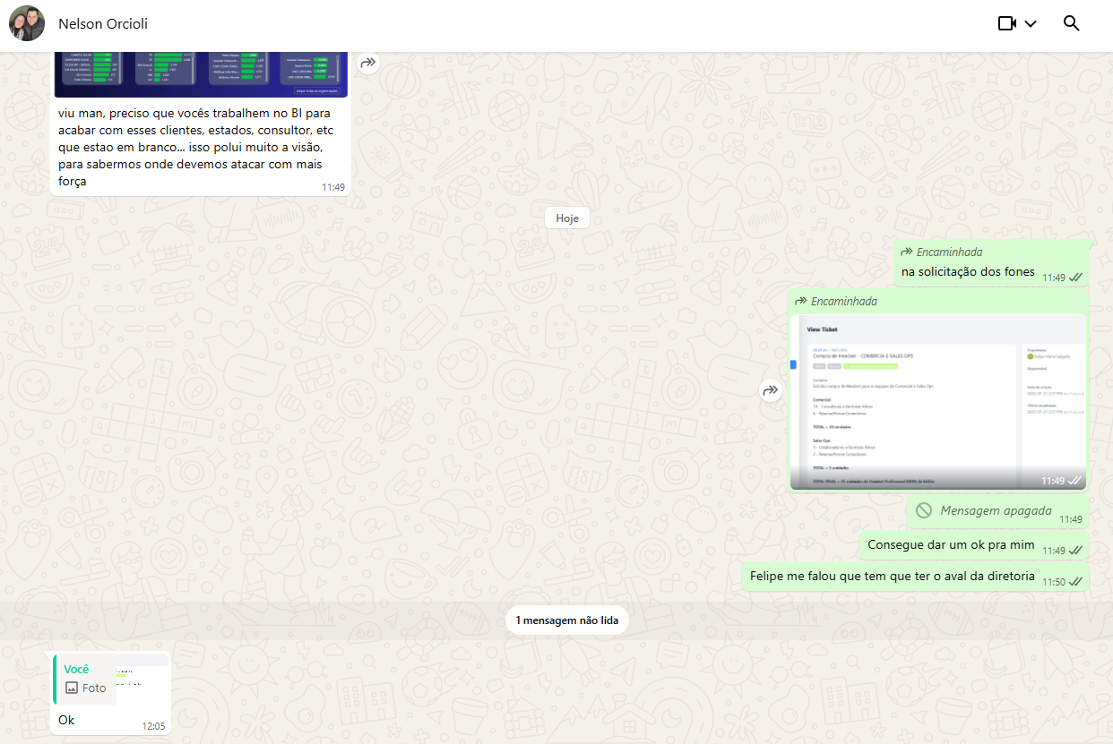Click the 'aval da diretoria' message

[x=892, y=576]
